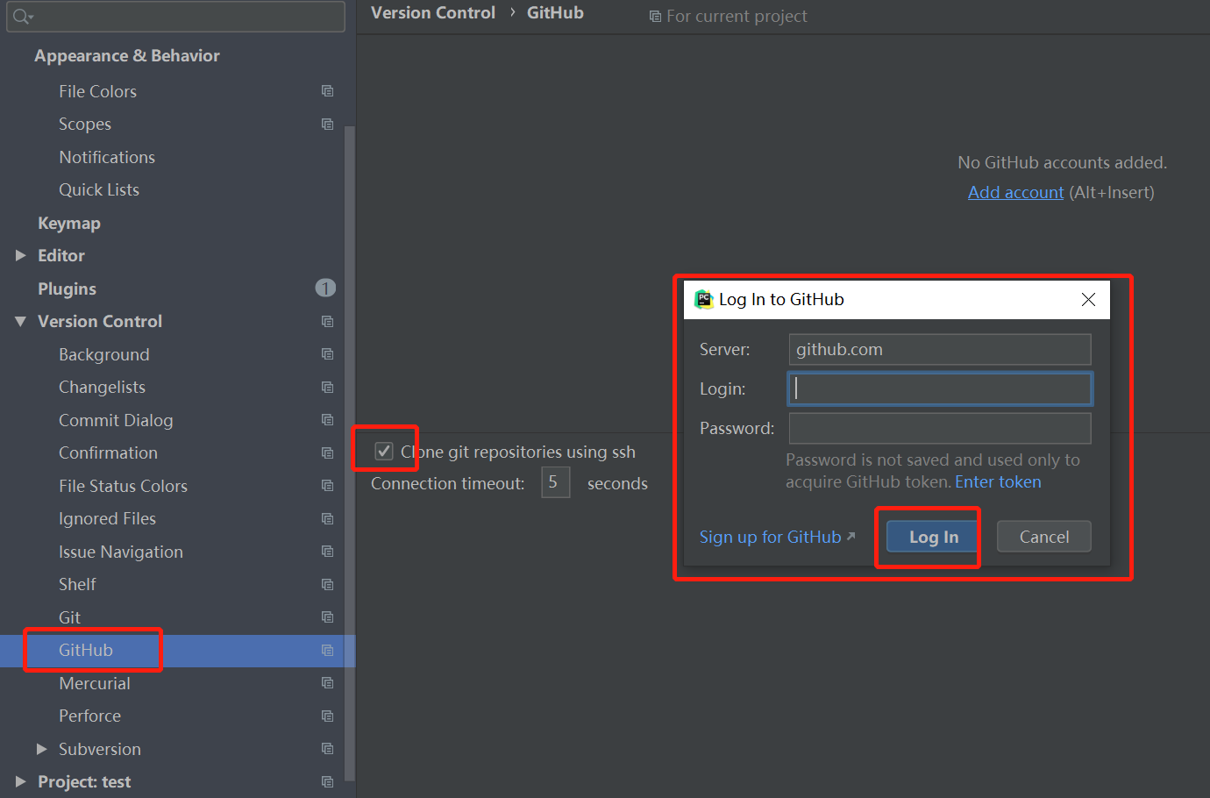The width and height of the screenshot is (1210, 798).
Task: Click the Connection timeout value field
Action: tap(556, 482)
